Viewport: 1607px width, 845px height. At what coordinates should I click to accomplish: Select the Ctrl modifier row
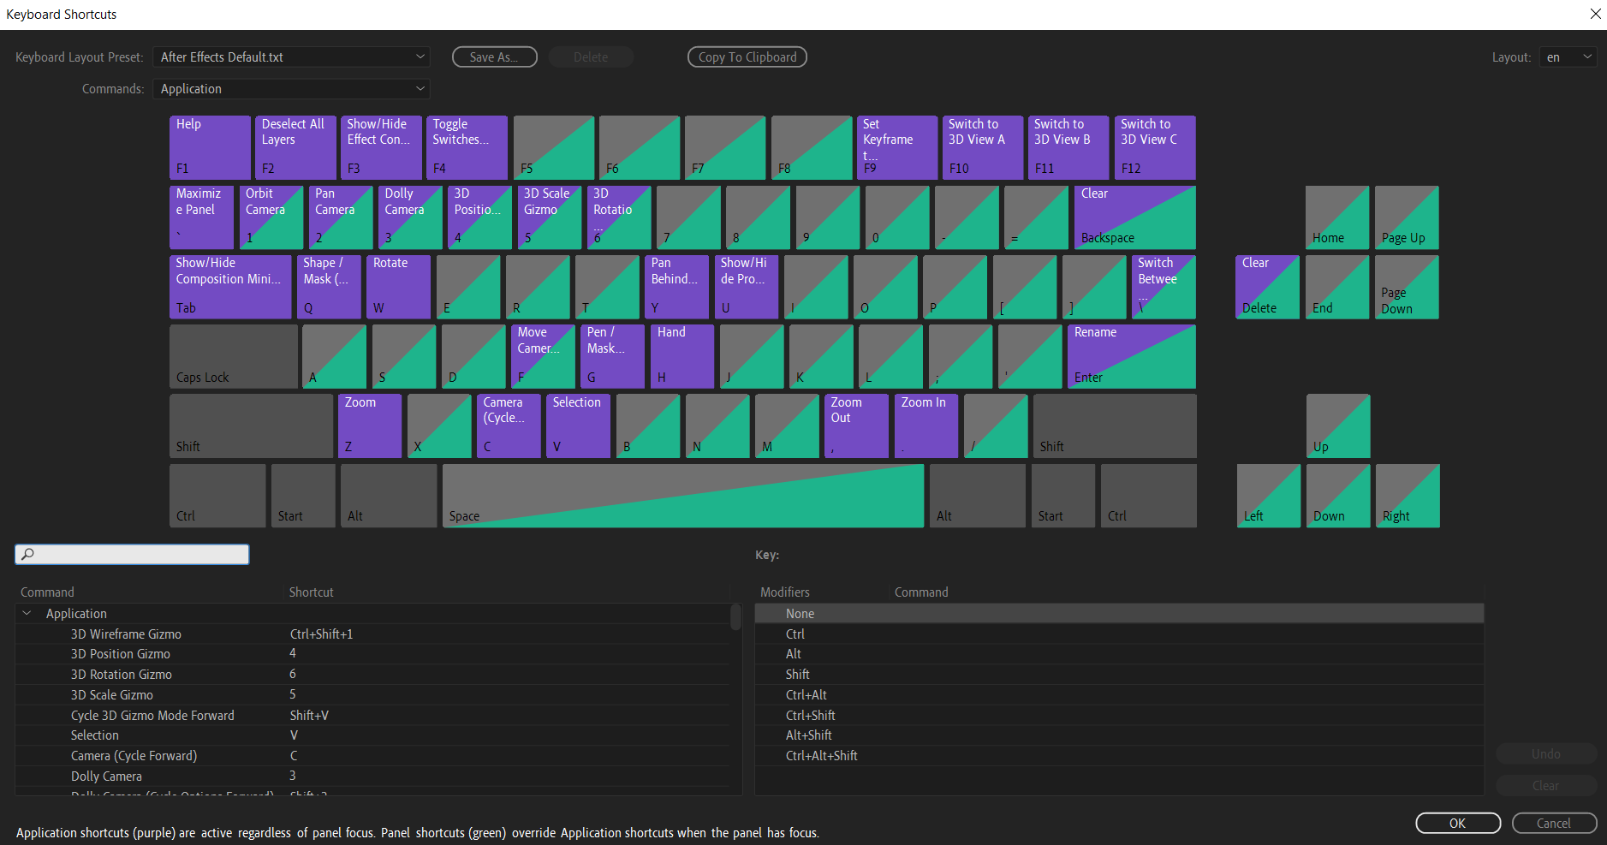click(1119, 634)
